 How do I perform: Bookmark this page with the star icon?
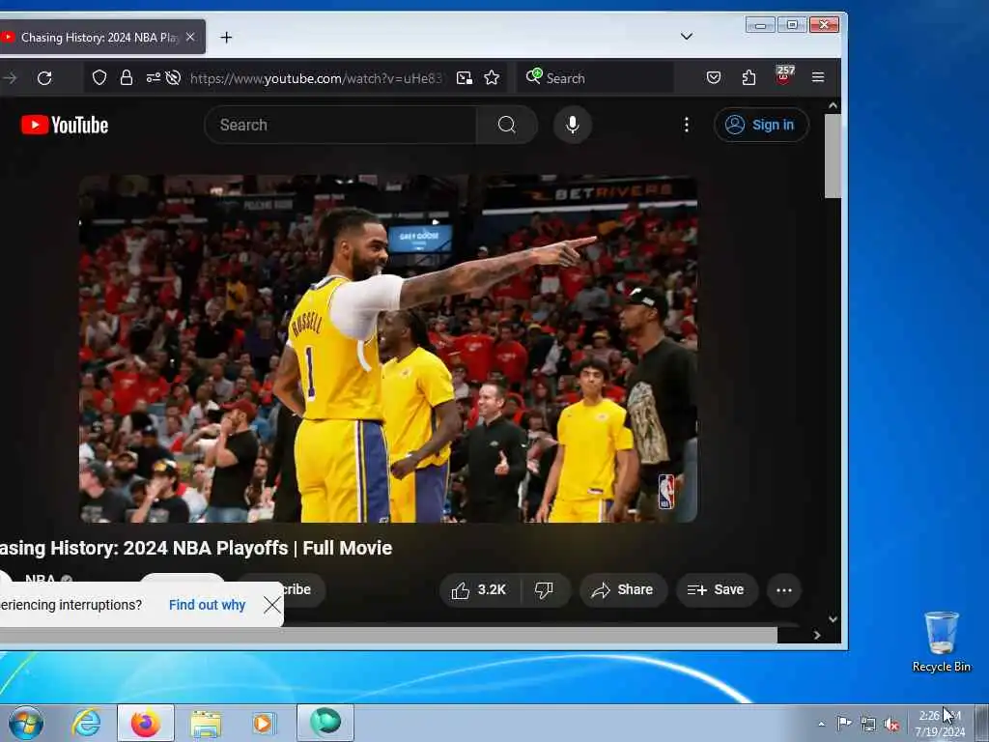(492, 77)
